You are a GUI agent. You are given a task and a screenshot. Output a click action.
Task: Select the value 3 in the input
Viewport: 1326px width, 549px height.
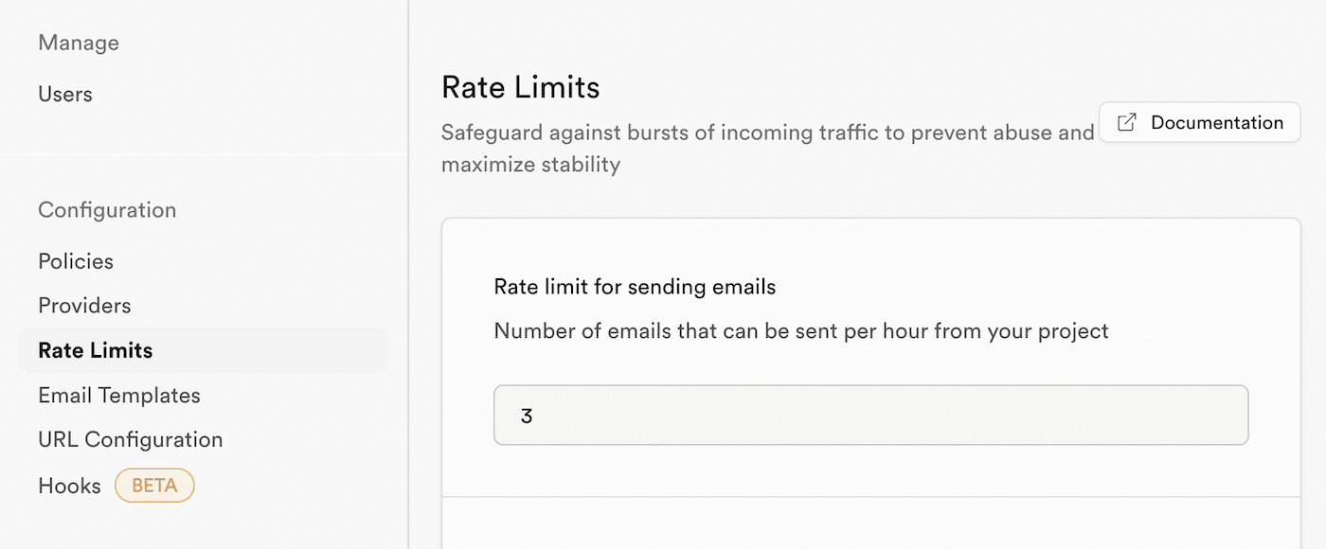(x=528, y=415)
